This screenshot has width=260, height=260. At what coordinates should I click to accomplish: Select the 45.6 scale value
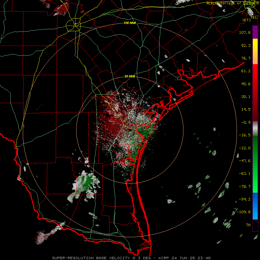(246, 84)
